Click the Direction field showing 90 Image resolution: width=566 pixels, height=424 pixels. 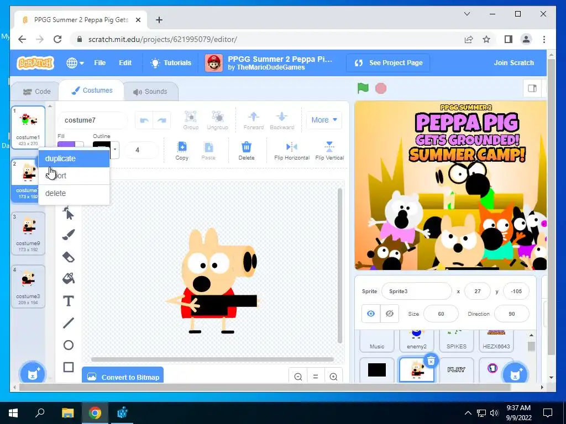[x=511, y=314]
